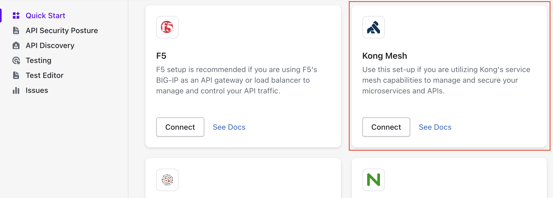Navigate to API Discovery page
Viewport: 553px width, 198px height.
coord(50,46)
